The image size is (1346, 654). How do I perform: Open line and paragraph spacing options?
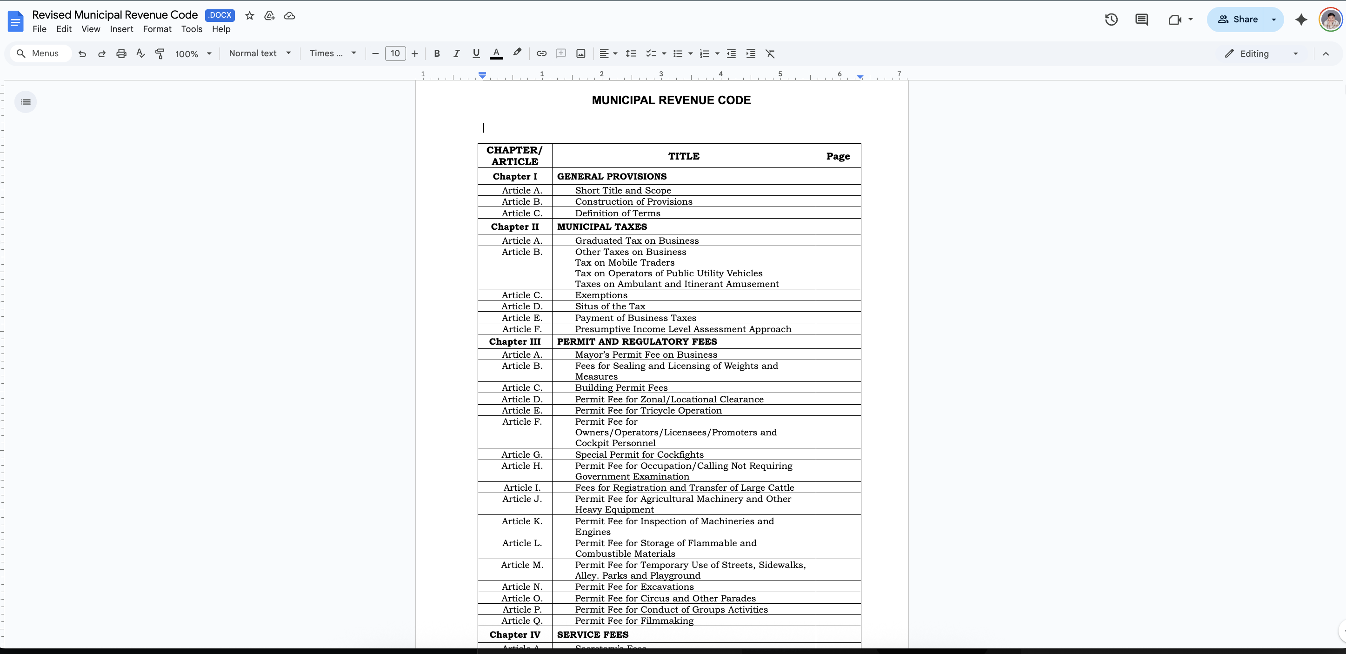point(631,53)
